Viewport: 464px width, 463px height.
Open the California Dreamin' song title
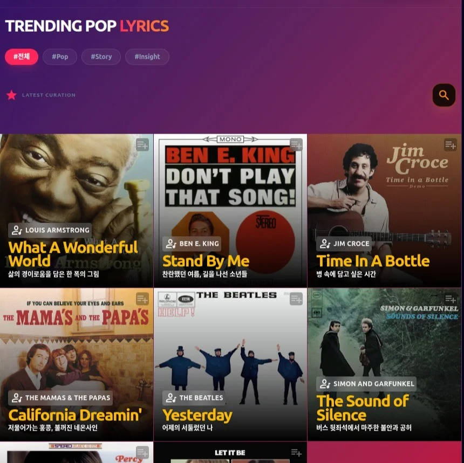click(x=75, y=415)
